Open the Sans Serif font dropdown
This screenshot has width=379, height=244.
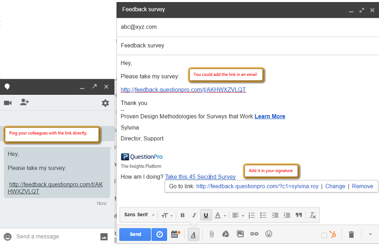[x=139, y=215]
